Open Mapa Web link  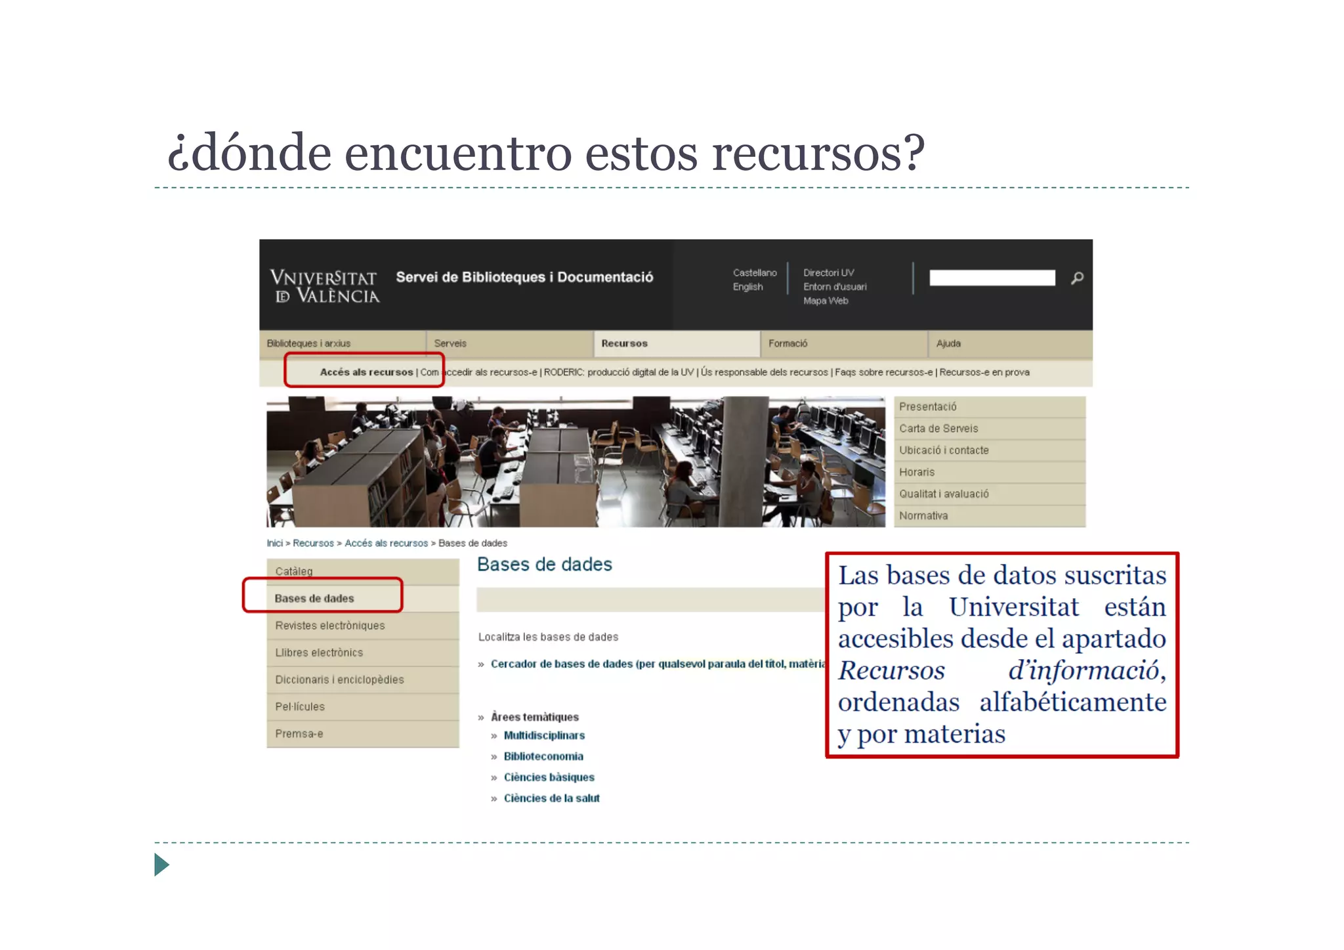tap(826, 301)
